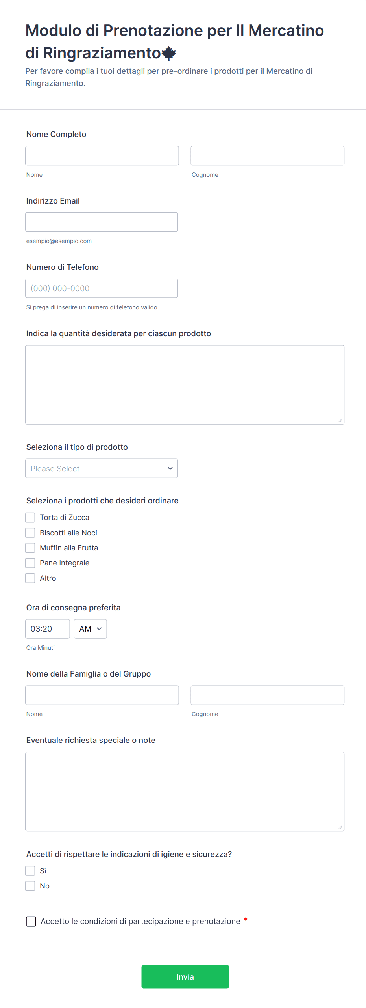The height and width of the screenshot is (1008, 366).
Task: Click the product quantity text area
Action: 185,385
